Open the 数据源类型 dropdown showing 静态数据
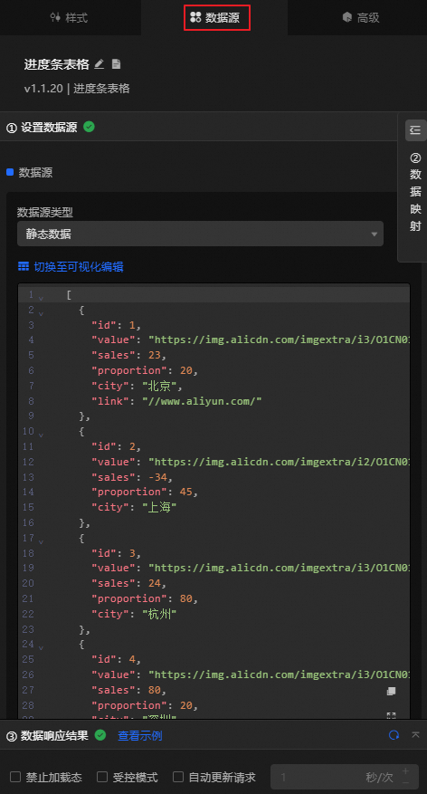The width and height of the screenshot is (427, 794). click(200, 234)
